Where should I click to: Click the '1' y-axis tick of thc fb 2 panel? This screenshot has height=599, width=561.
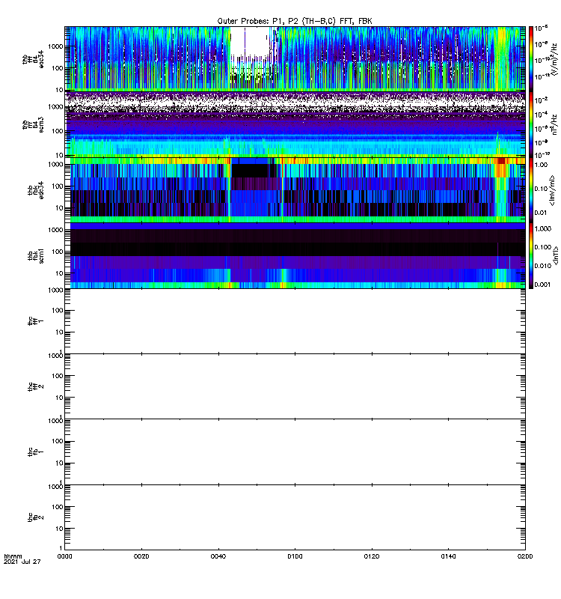coord(61,548)
